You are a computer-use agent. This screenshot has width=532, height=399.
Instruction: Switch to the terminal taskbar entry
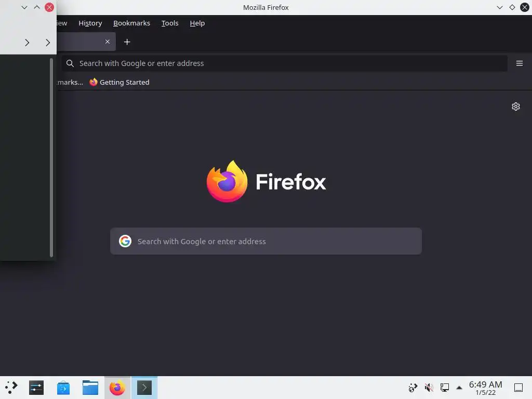click(x=144, y=388)
